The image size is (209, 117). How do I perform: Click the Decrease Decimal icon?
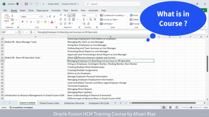88,24
